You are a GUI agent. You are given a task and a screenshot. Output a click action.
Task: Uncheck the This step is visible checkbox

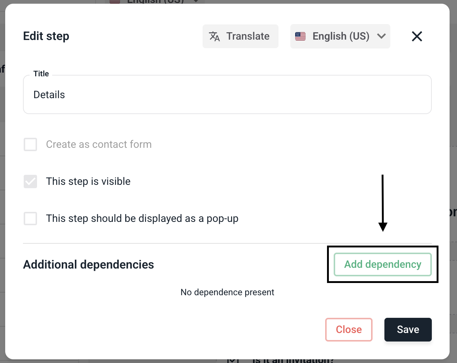click(30, 181)
